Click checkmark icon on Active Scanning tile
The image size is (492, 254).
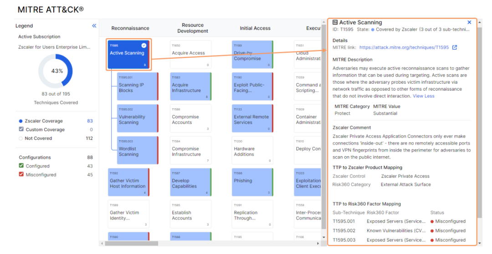pos(144,46)
